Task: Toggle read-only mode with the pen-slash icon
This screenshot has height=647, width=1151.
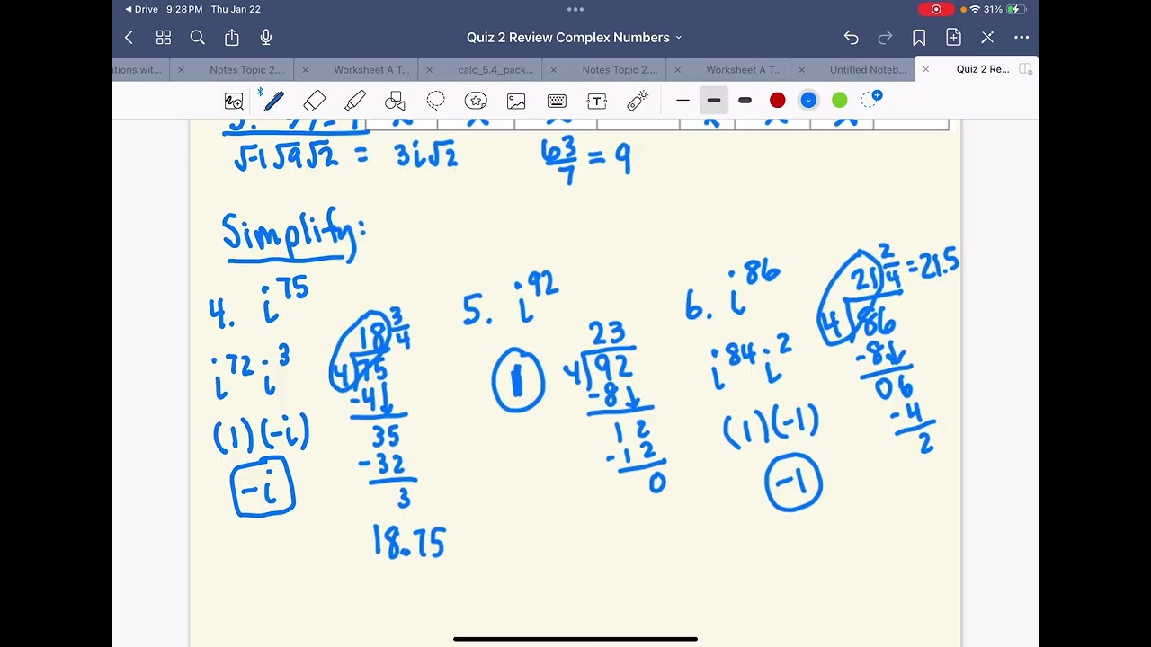Action: click(987, 38)
